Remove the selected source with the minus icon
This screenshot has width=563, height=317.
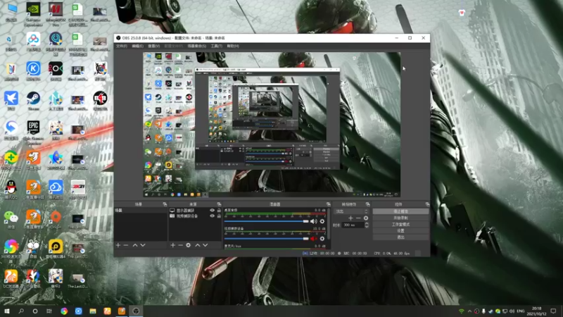[x=180, y=245]
